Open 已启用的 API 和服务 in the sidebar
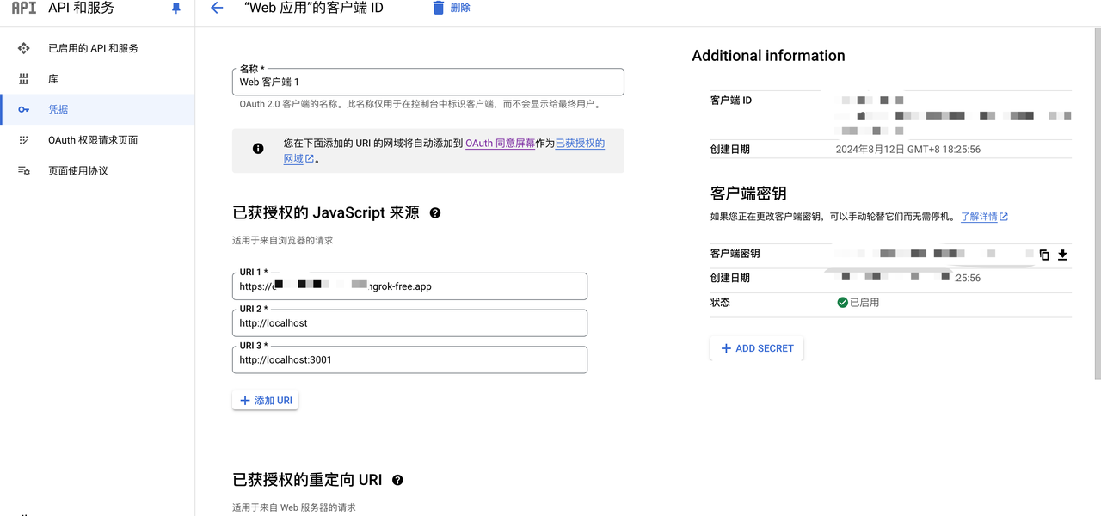Image resolution: width=1101 pixels, height=516 pixels. pos(93,48)
